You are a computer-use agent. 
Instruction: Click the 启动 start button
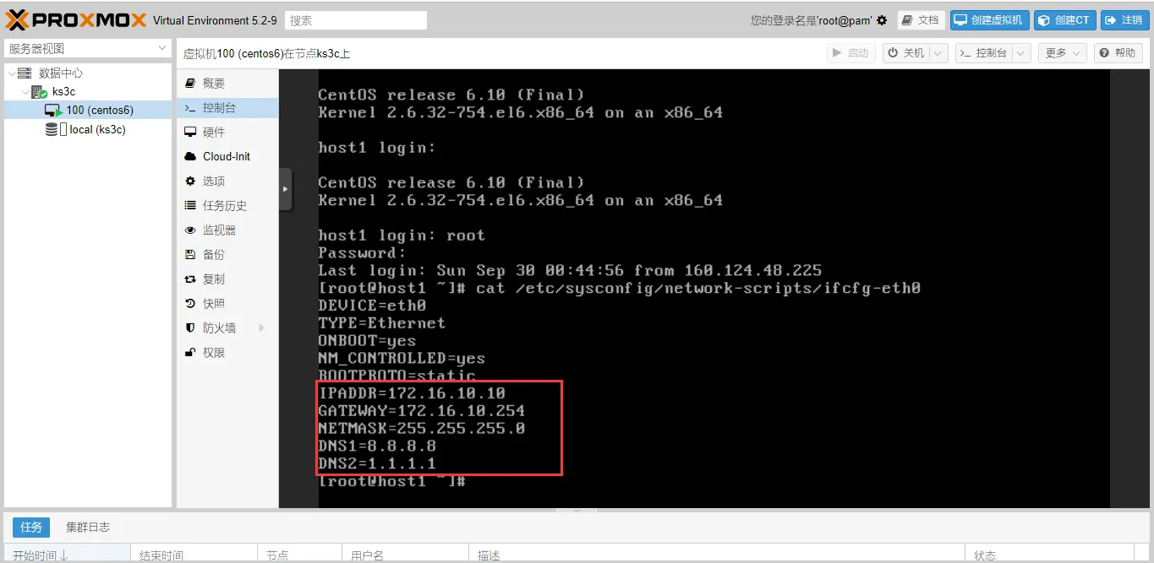pos(850,52)
